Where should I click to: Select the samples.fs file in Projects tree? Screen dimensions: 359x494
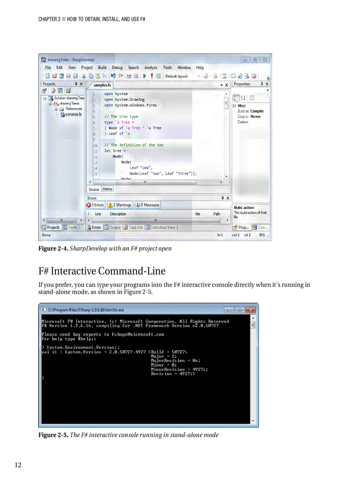pyautogui.click(x=72, y=114)
